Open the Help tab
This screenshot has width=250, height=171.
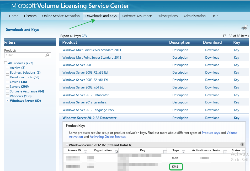[x=215, y=16]
